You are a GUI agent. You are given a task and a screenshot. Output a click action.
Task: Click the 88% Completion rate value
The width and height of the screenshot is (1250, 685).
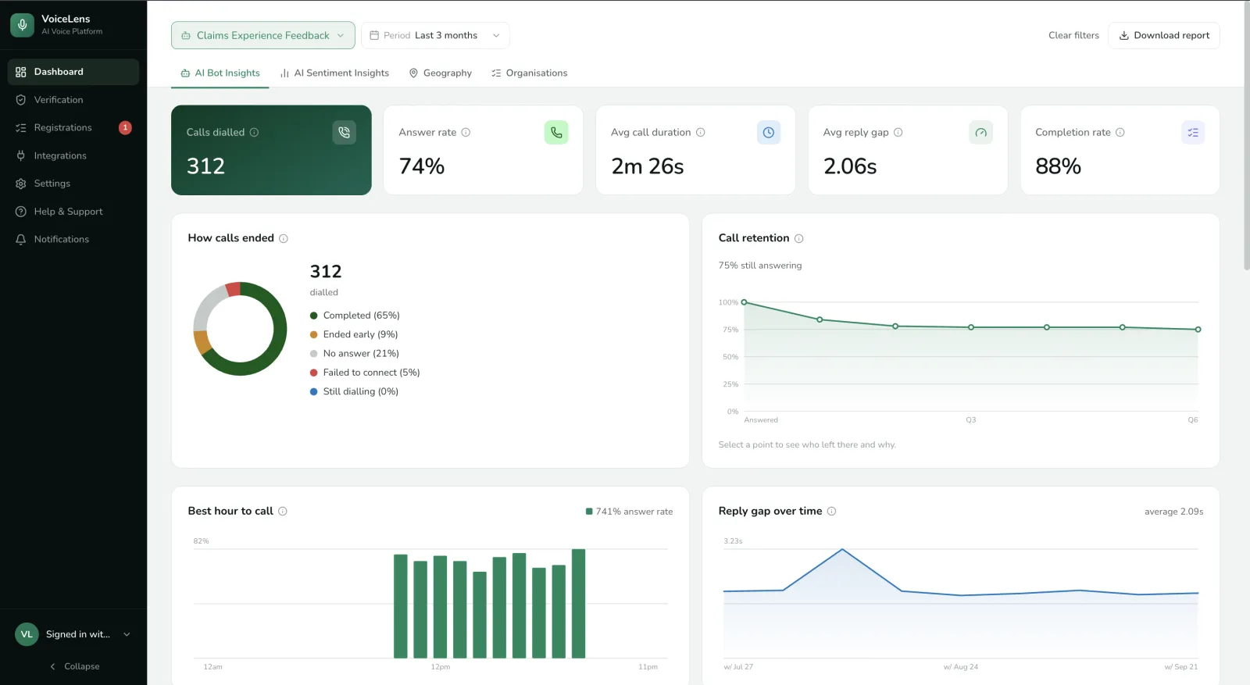[x=1058, y=166]
